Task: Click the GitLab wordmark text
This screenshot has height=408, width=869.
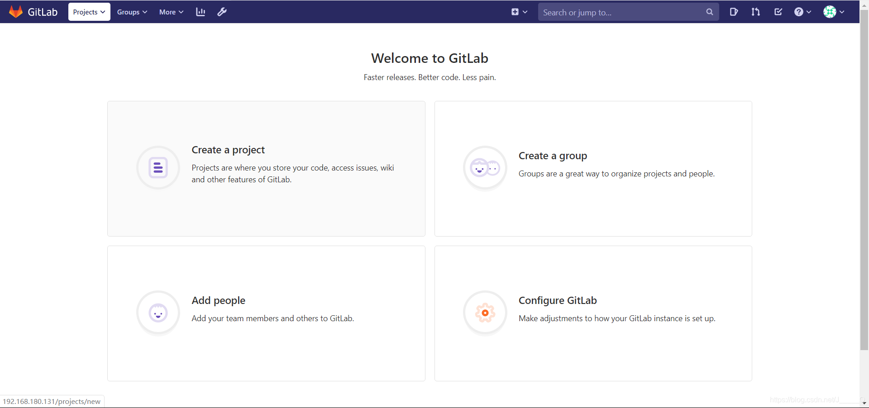Action: point(43,12)
